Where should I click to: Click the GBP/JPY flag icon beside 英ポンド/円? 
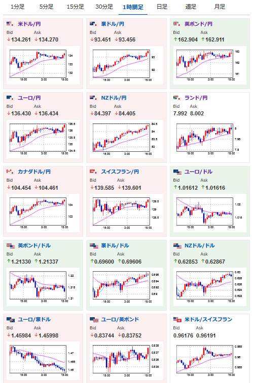pos(177,24)
